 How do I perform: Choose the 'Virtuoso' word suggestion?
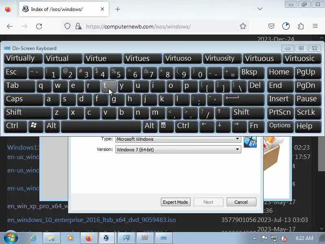tap(182, 59)
